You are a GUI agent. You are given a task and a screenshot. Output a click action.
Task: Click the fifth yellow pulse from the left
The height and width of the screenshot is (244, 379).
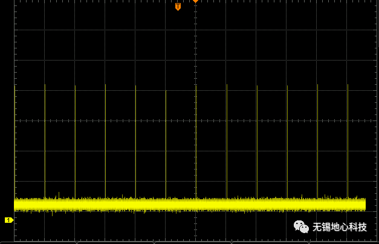135,139
